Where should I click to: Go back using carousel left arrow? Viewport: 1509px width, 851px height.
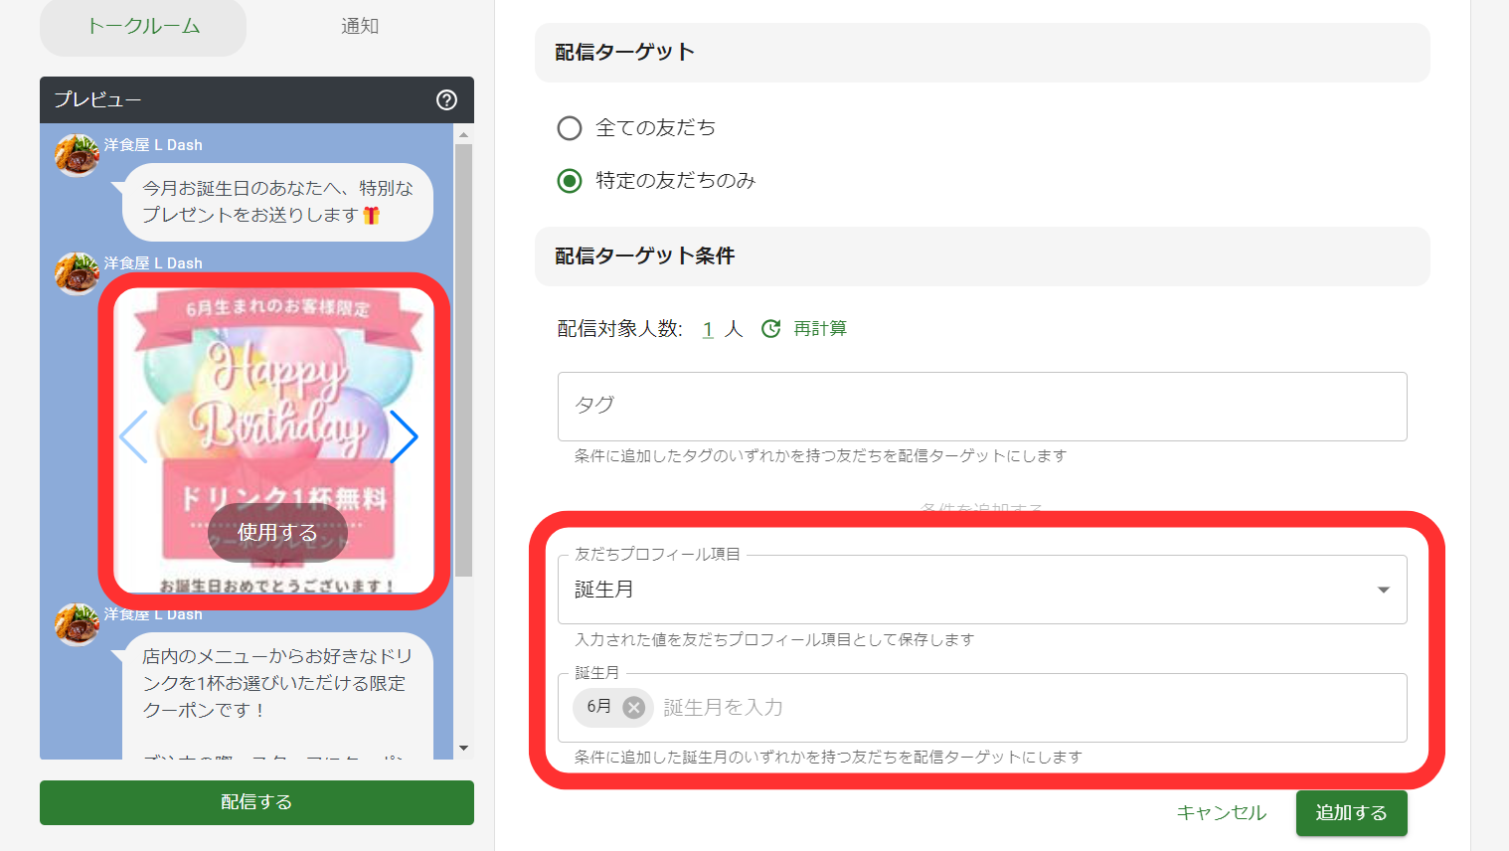(134, 436)
